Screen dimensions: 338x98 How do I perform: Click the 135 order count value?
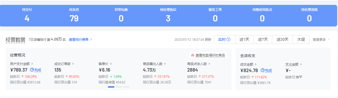58,70
